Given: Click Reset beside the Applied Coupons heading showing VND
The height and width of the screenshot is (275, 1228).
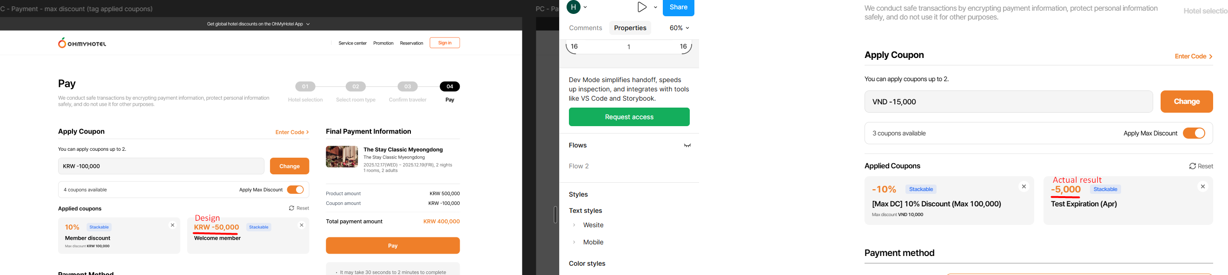Looking at the screenshot, I should point(1201,166).
